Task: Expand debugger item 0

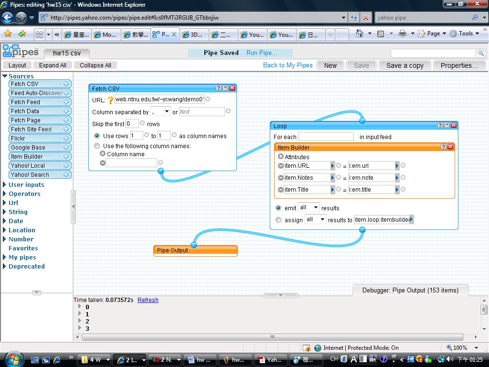Action: pyautogui.click(x=80, y=306)
